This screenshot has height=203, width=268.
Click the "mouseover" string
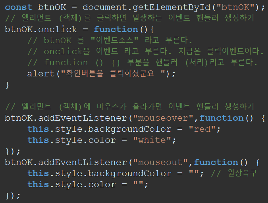coord(163,118)
